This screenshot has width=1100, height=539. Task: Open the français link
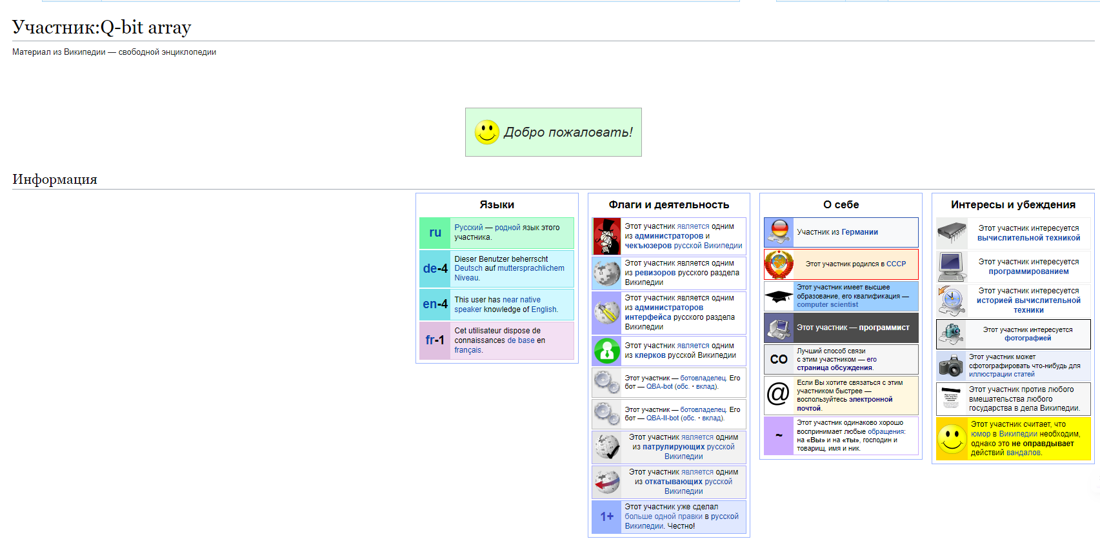468,350
